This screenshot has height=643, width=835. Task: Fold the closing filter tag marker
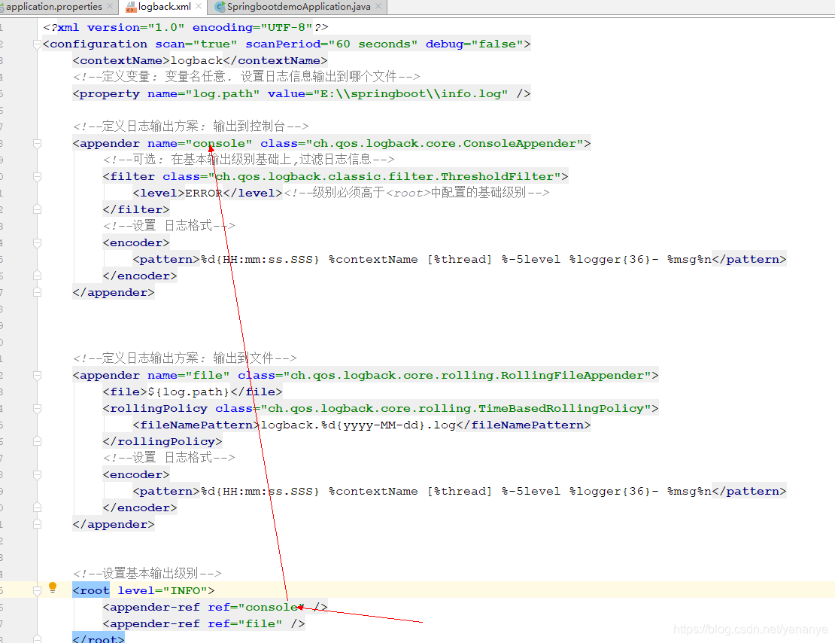(38, 209)
